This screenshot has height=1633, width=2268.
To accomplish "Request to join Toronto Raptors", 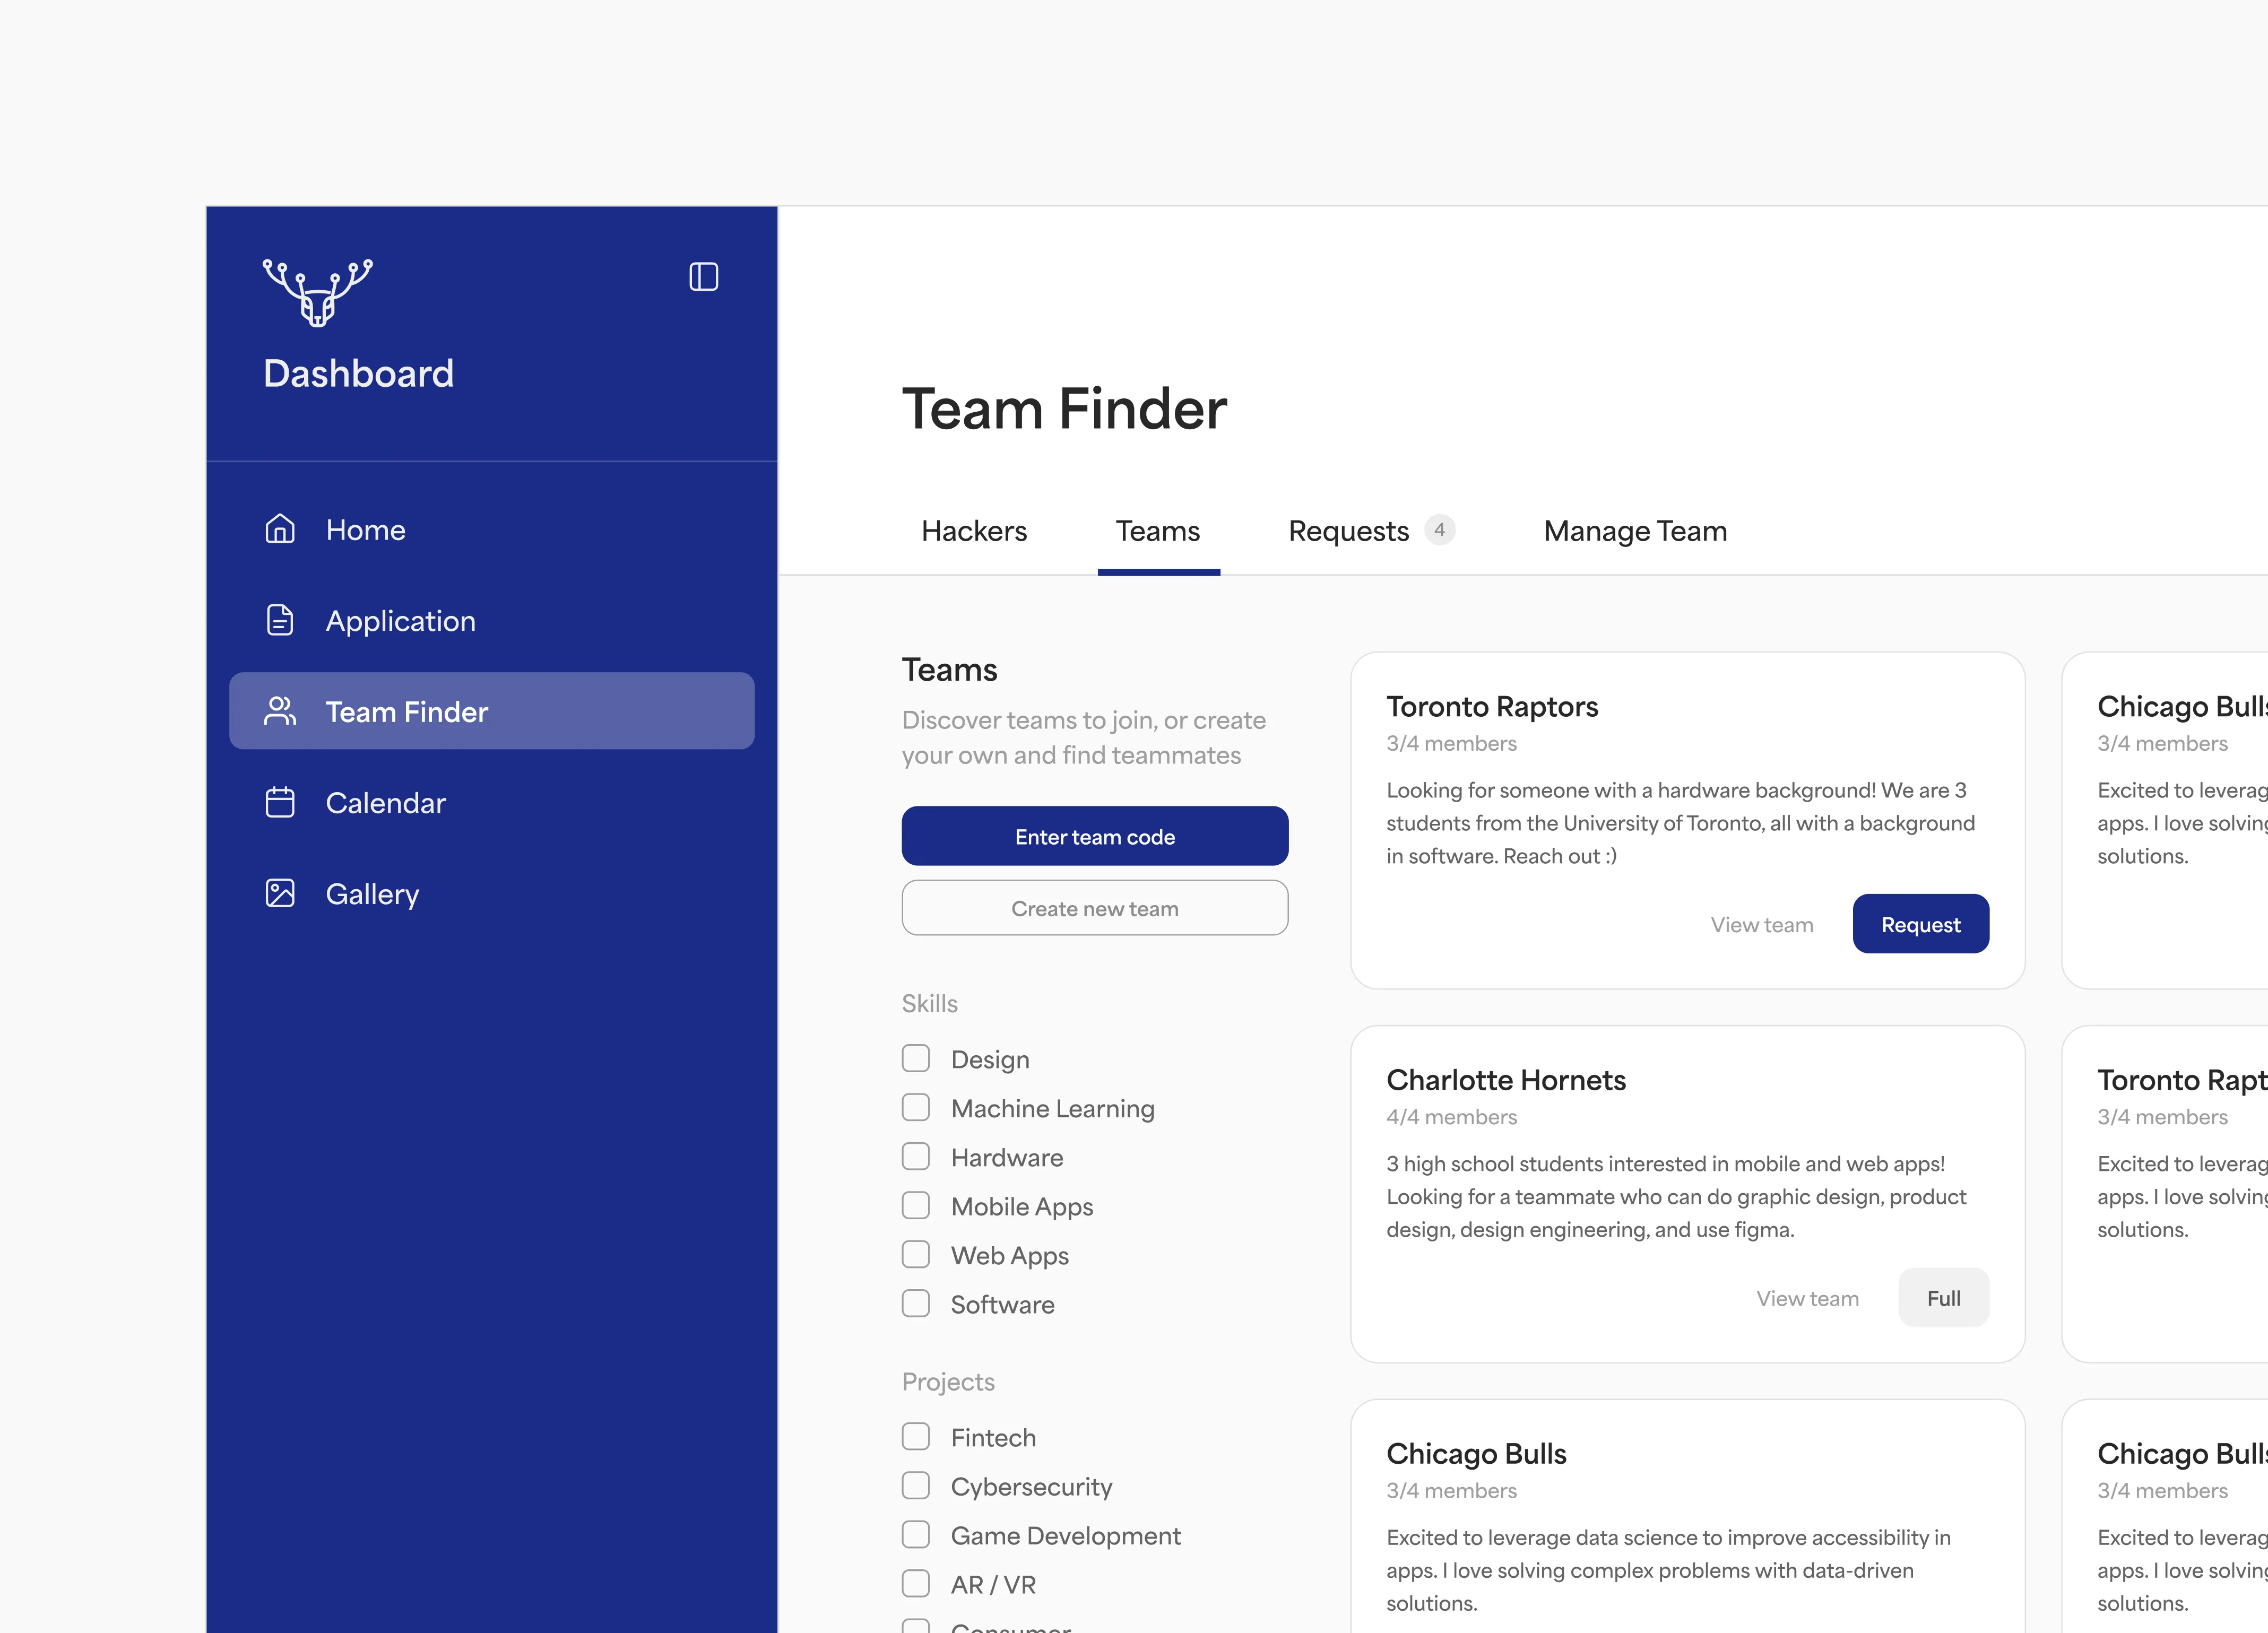I will tap(1921, 924).
